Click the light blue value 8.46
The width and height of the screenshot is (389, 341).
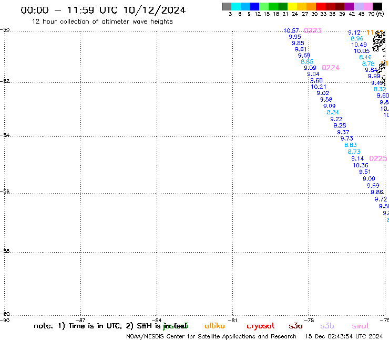click(x=365, y=58)
